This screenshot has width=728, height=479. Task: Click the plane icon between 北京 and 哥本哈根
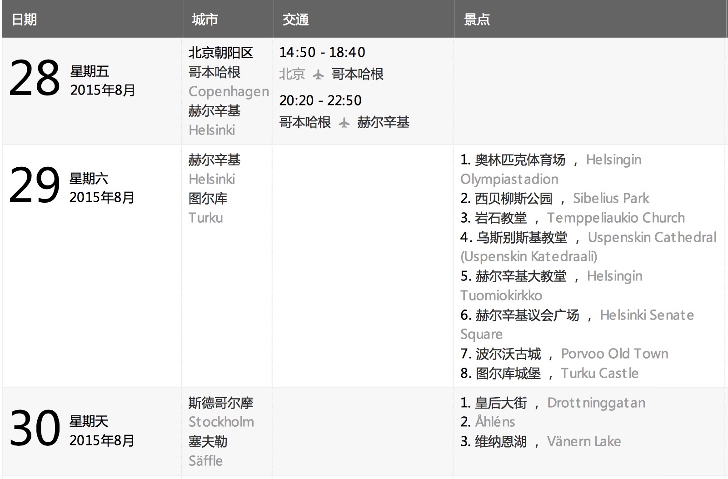click(318, 74)
